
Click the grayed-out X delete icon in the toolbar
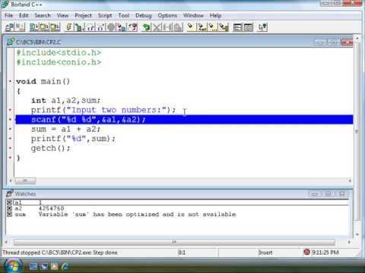click(x=157, y=27)
